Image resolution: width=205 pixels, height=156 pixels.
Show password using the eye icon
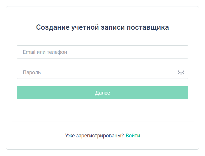point(181,72)
